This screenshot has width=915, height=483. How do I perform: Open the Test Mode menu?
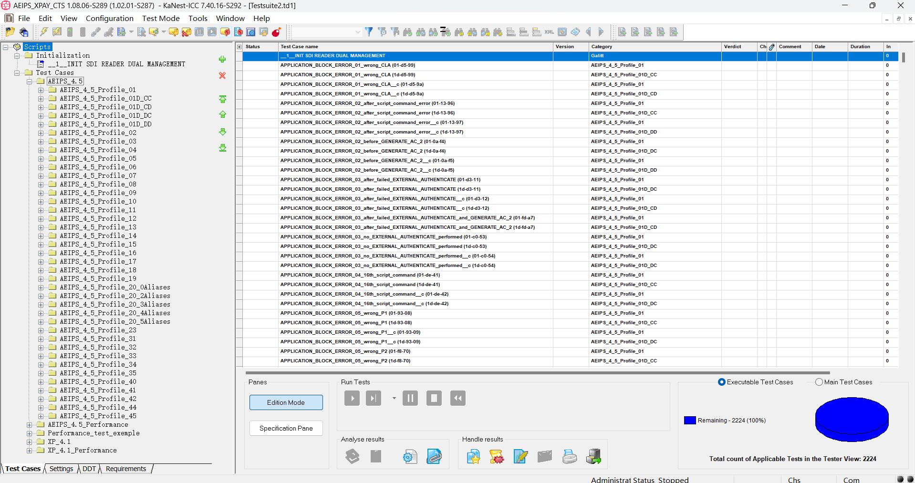[161, 18]
